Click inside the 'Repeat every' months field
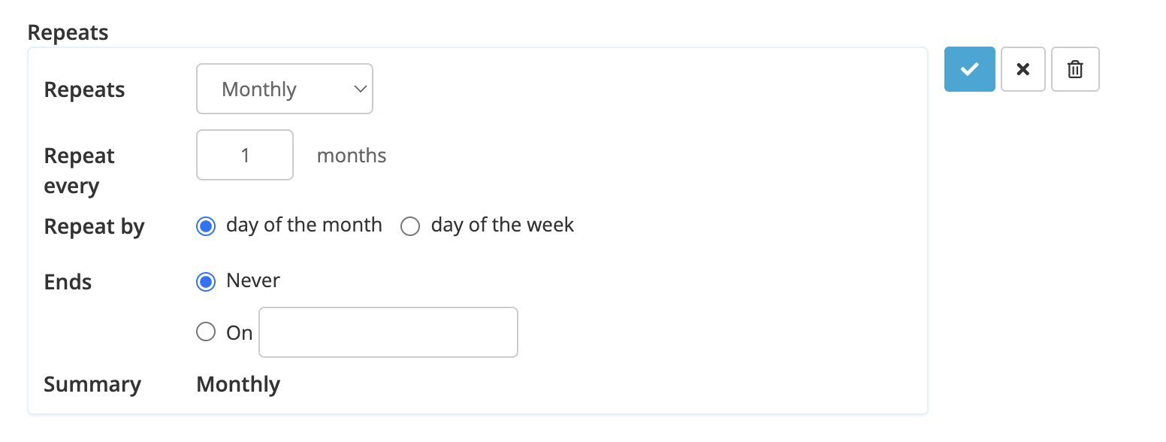 coord(244,155)
